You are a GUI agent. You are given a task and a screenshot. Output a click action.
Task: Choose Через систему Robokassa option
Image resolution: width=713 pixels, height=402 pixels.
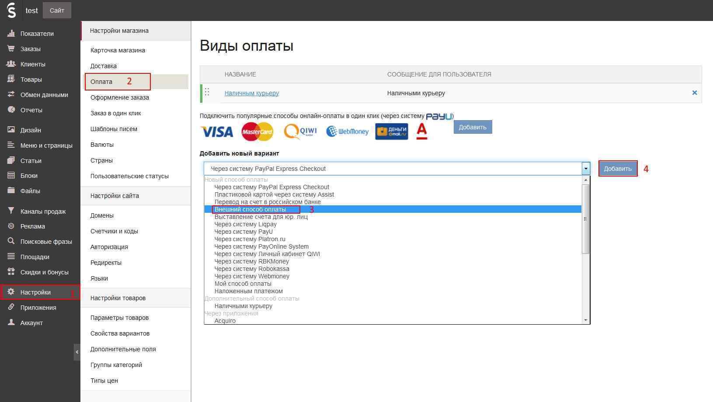click(x=252, y=269)
